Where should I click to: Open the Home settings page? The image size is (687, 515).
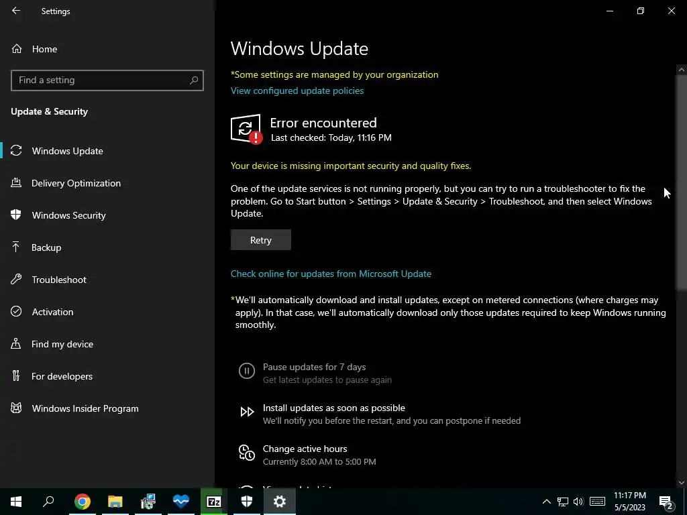[x=44, y=49]
